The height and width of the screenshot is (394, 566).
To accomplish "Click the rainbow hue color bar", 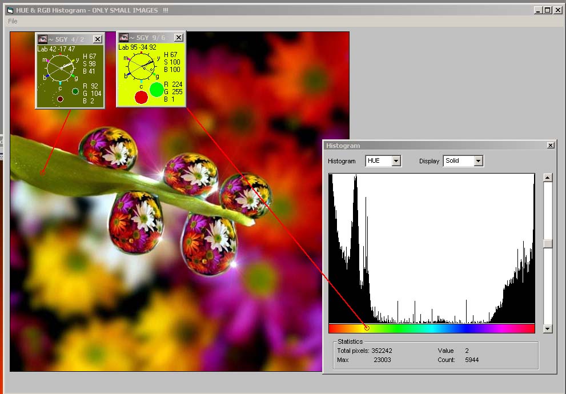I will (431, 328).
